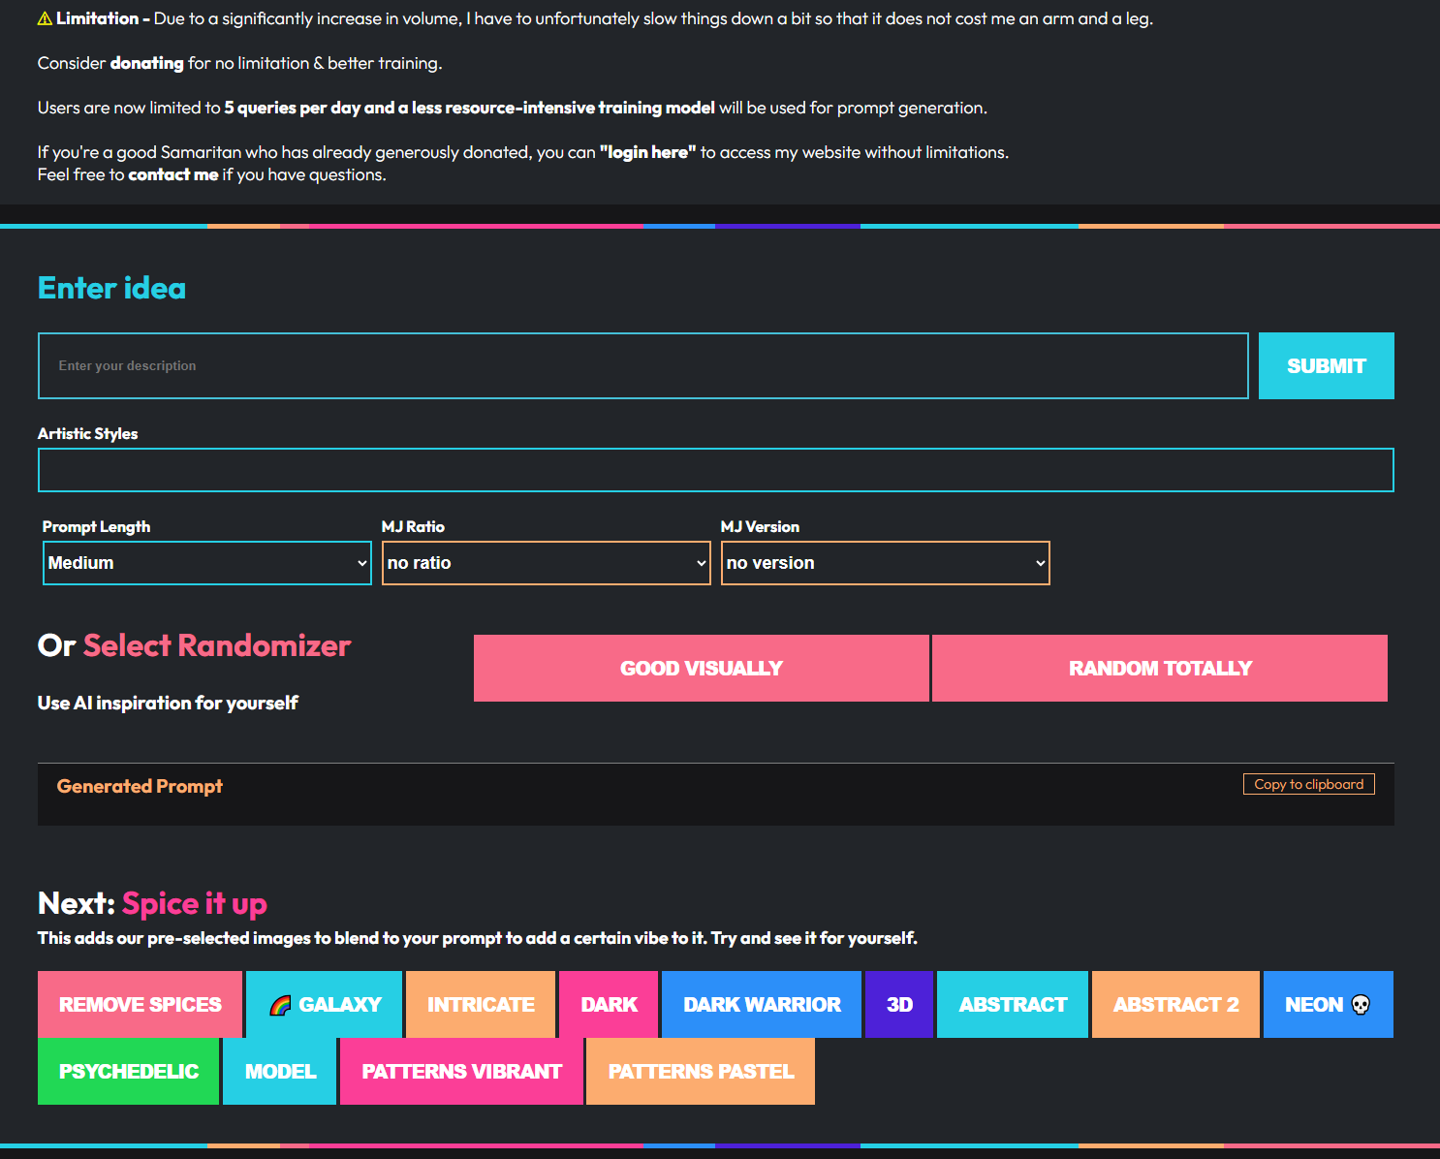Click the 'Enter idea' heading
Viewport: 1440px width, 1159px height.
(x=111, y=288)
